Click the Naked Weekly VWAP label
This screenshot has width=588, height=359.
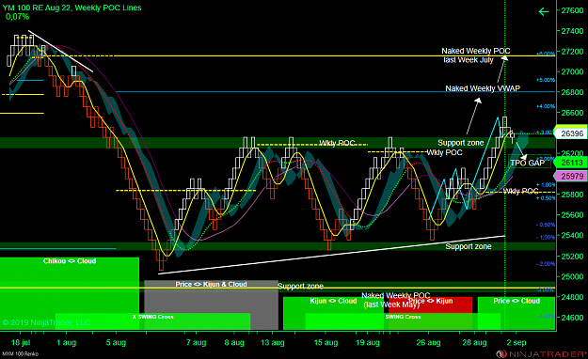[483, 88]
